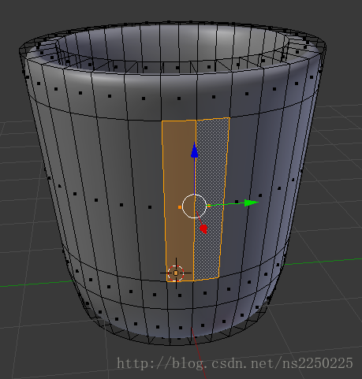Click the blue Z-axis manipulator arrow

[195, 150]
